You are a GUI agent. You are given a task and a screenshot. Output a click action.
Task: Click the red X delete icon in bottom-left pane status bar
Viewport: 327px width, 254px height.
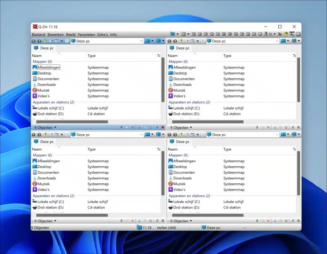pyautogui.click(x=132, y=221)
